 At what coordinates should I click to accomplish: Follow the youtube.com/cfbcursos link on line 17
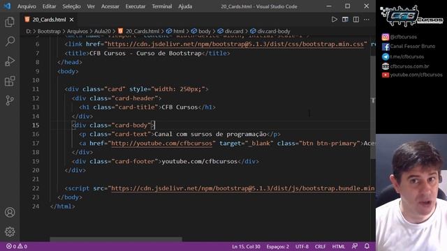point(161,143)
